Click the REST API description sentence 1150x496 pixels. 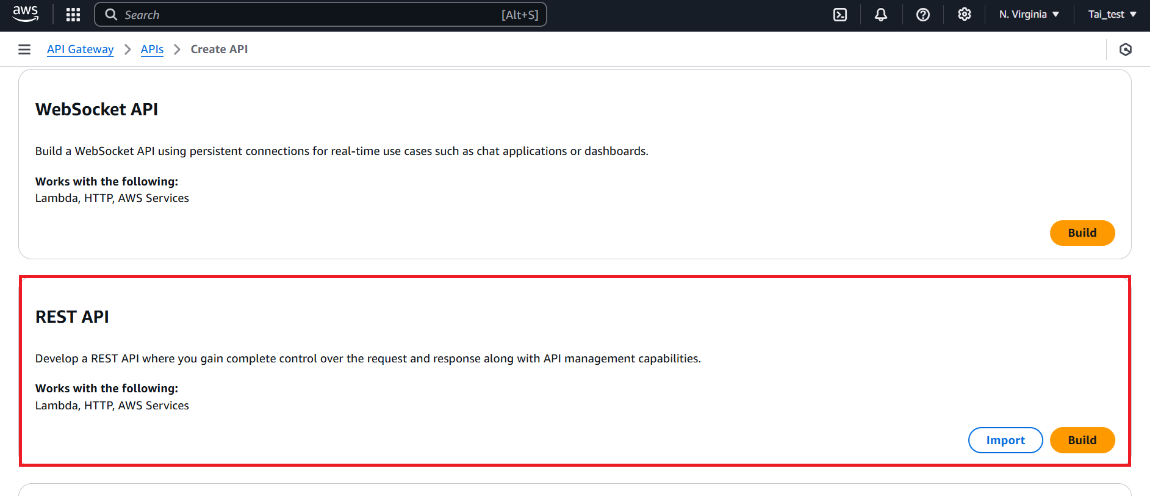point(368,359)
